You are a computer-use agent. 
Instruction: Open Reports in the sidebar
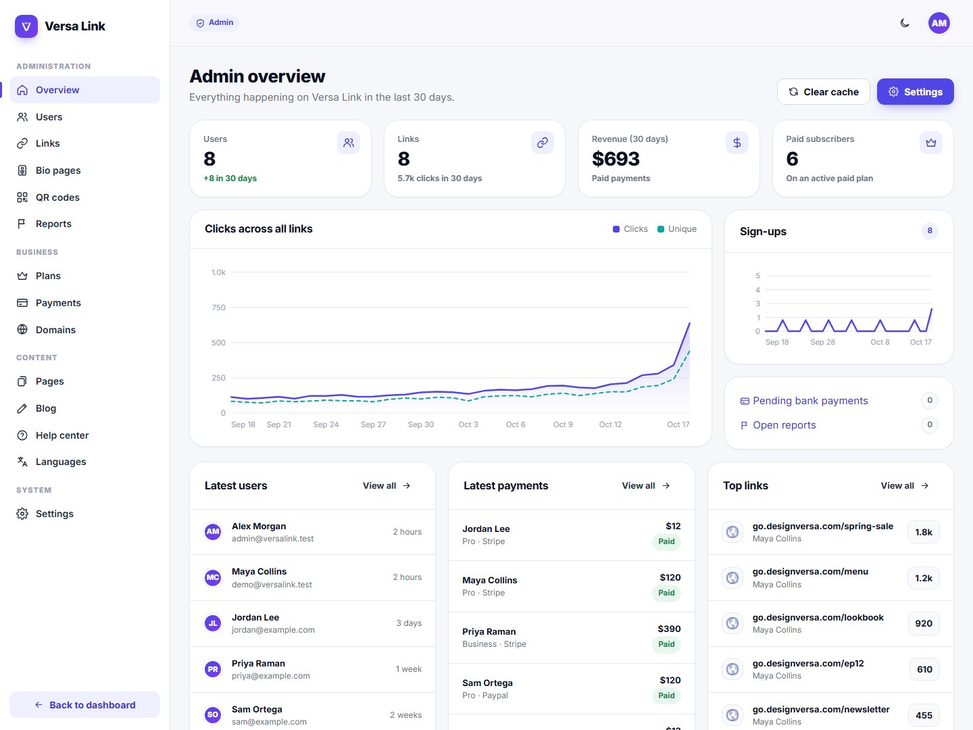click(84, 224)
